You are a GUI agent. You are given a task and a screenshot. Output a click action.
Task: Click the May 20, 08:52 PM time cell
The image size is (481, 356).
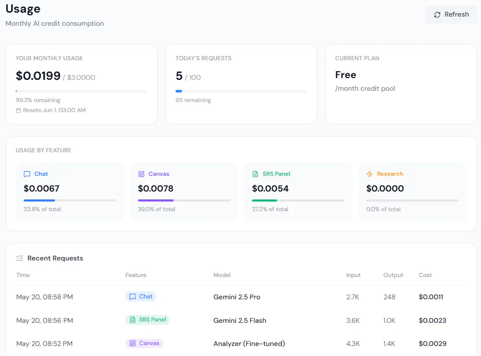point(45,343)
